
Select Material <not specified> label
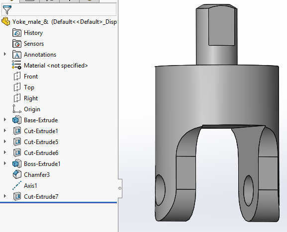click(x=56, y=66)
